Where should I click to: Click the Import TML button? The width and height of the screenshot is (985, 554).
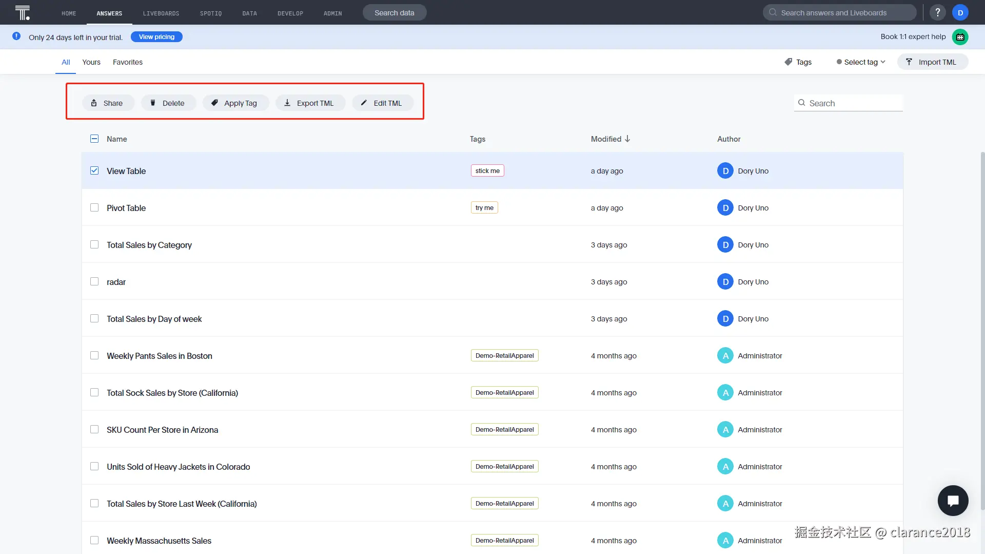point(933,62)
